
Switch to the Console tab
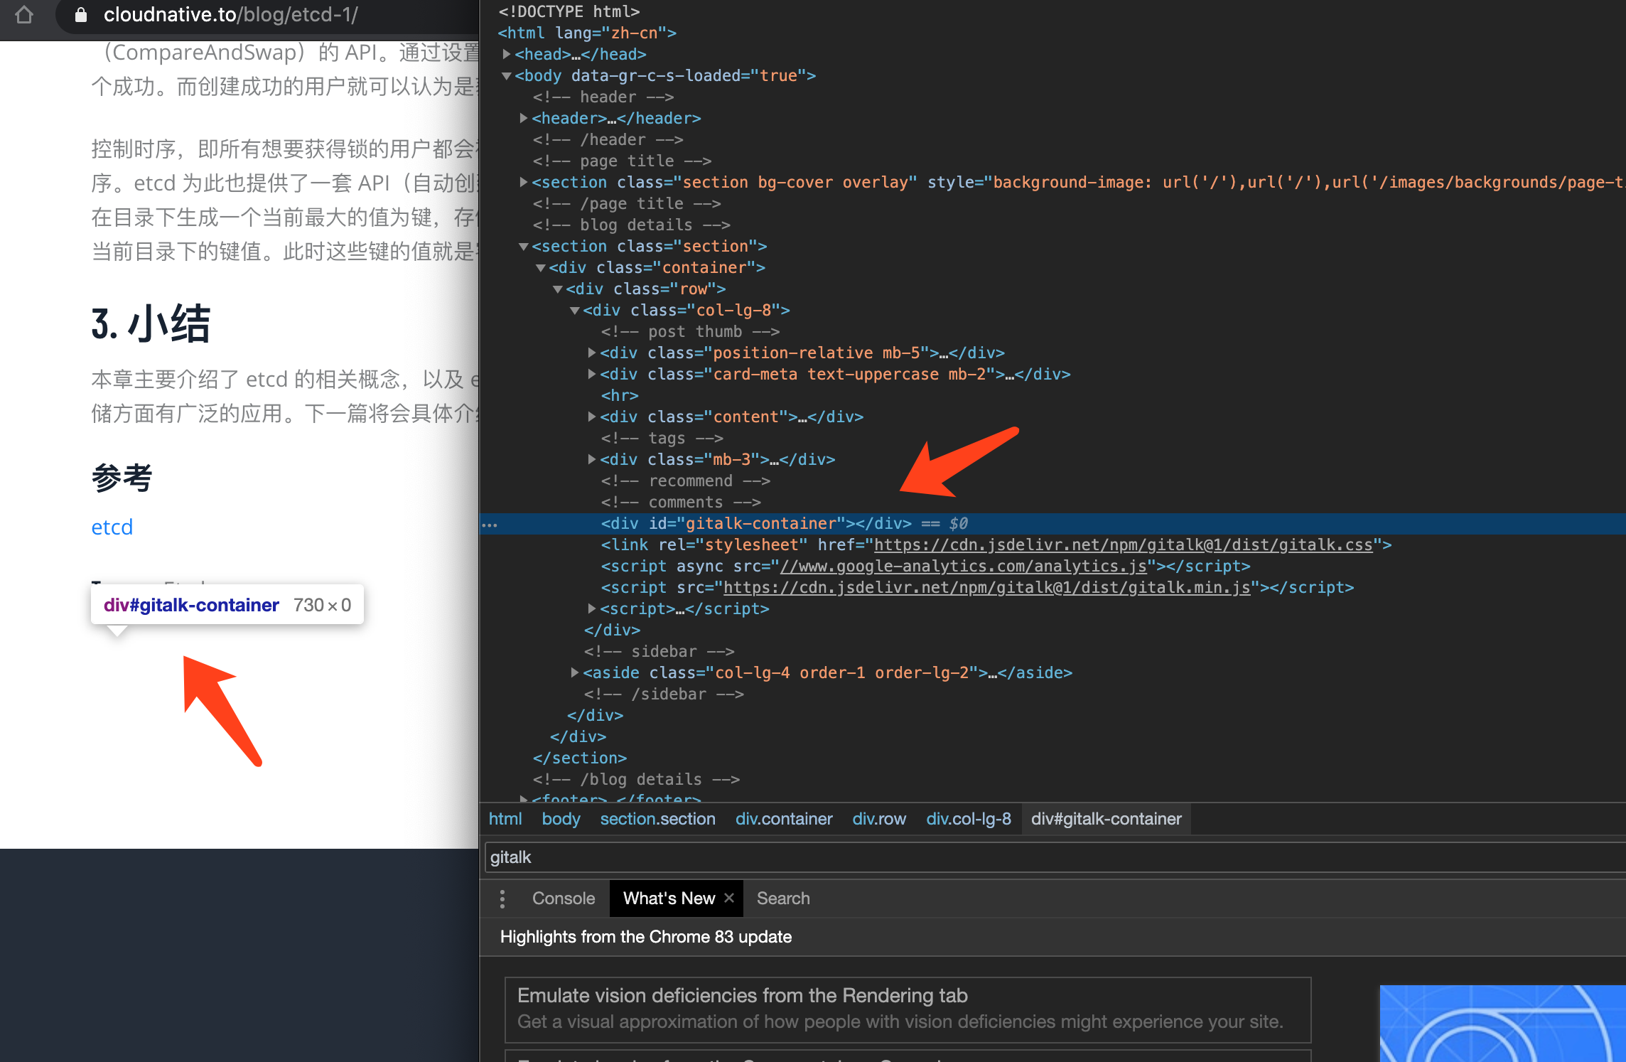pos(562,898)
